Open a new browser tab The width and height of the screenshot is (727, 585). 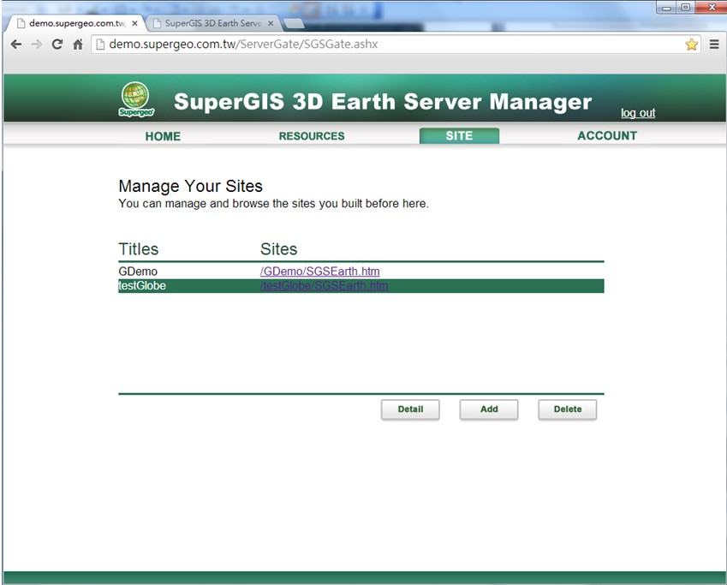(x=294, y=24)
